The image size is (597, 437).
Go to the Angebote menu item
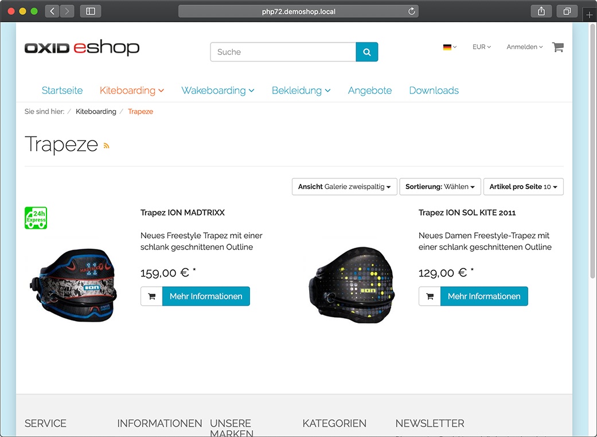tap(370, 90)
